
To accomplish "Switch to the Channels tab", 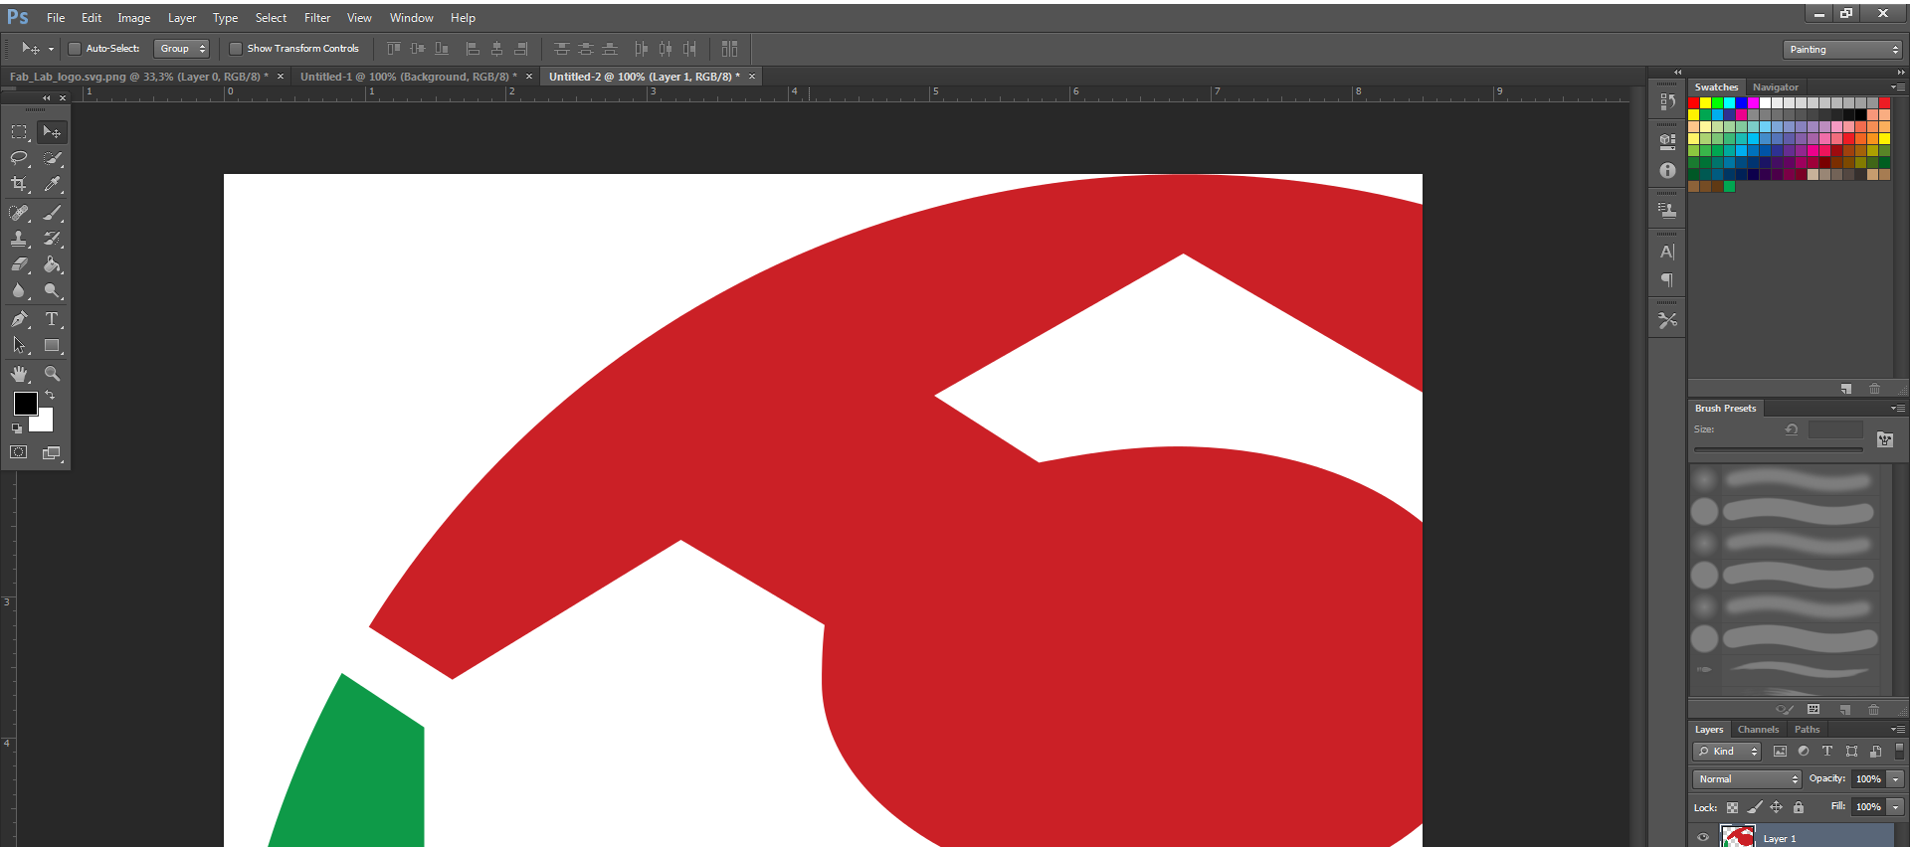I will pos(1759,730).
